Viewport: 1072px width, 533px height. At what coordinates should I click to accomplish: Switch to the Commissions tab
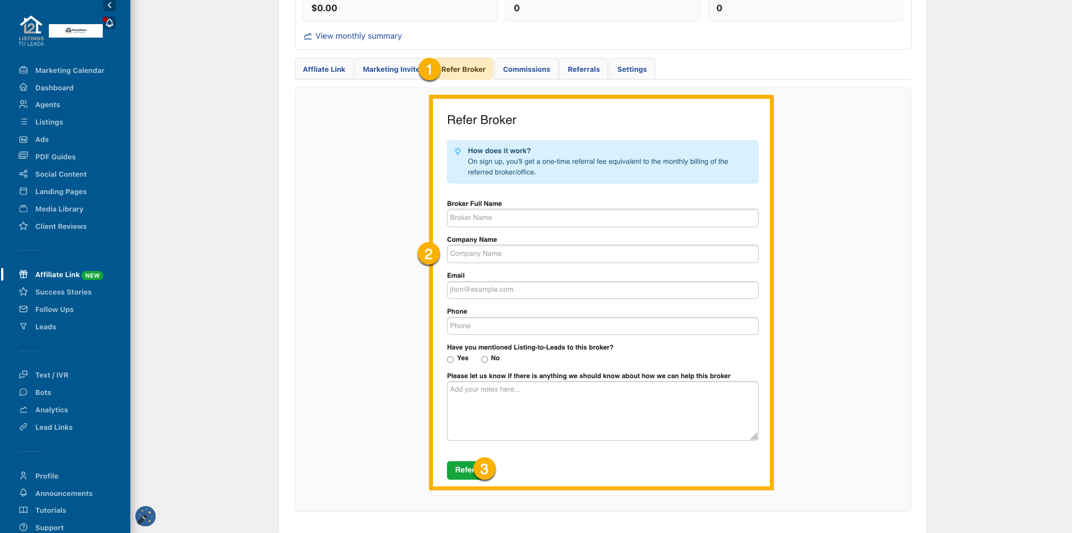pos(526,70)
